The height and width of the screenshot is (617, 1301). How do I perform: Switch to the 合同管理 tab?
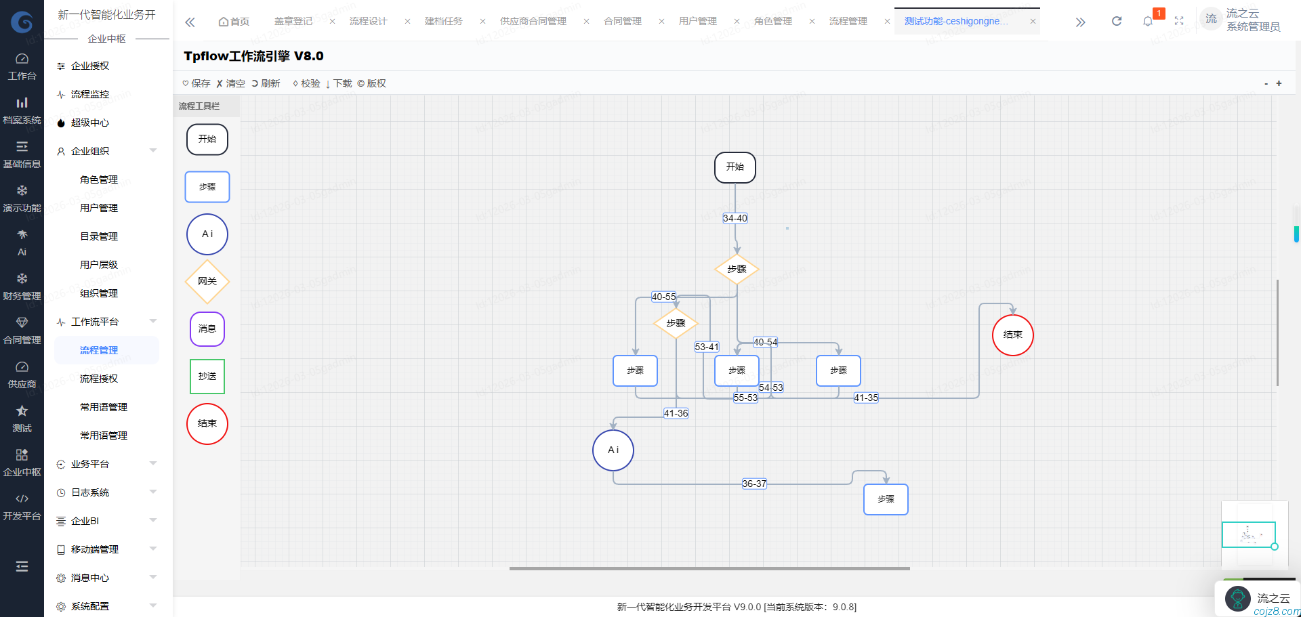coord(622,21)
